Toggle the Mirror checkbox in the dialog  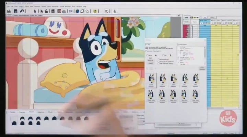tap(147, 55)
